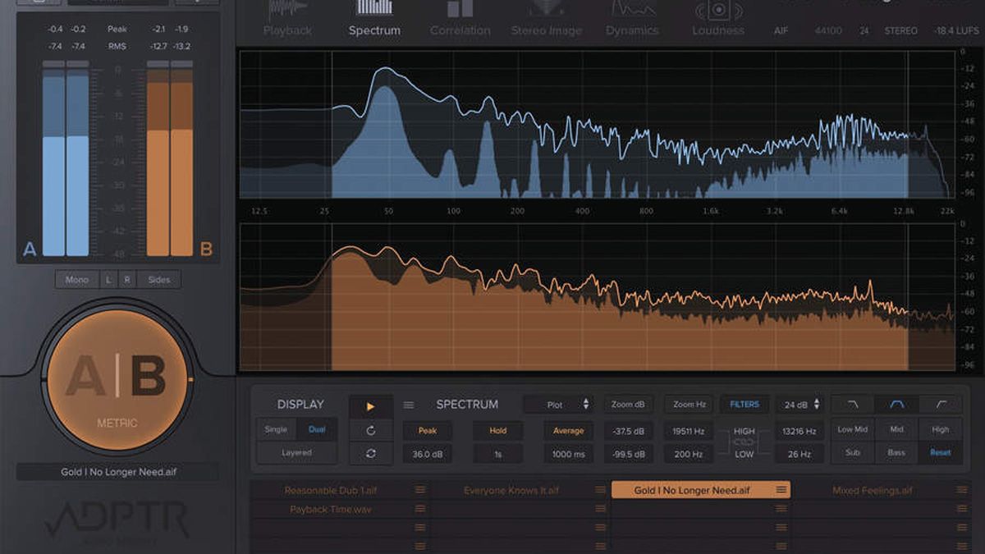The image size is (985, 554).
Task: Solo the R channel button
Action: 127,280
